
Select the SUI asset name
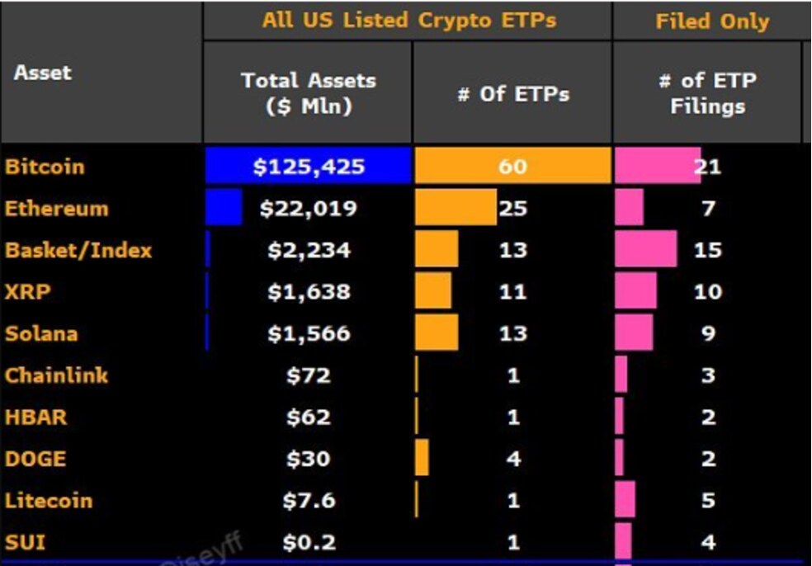click(25, 543)
